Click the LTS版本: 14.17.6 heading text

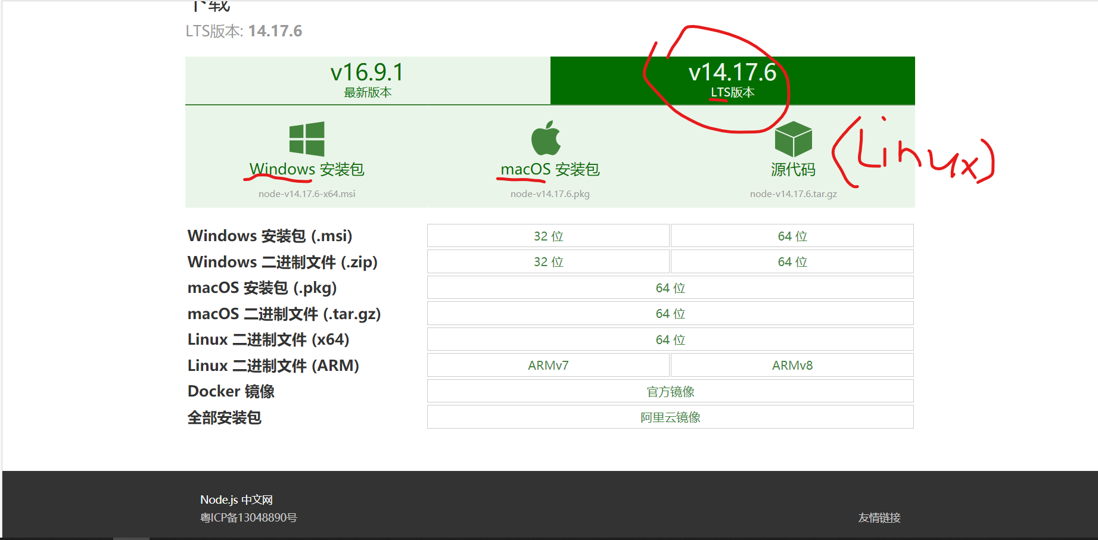[244, 31]
